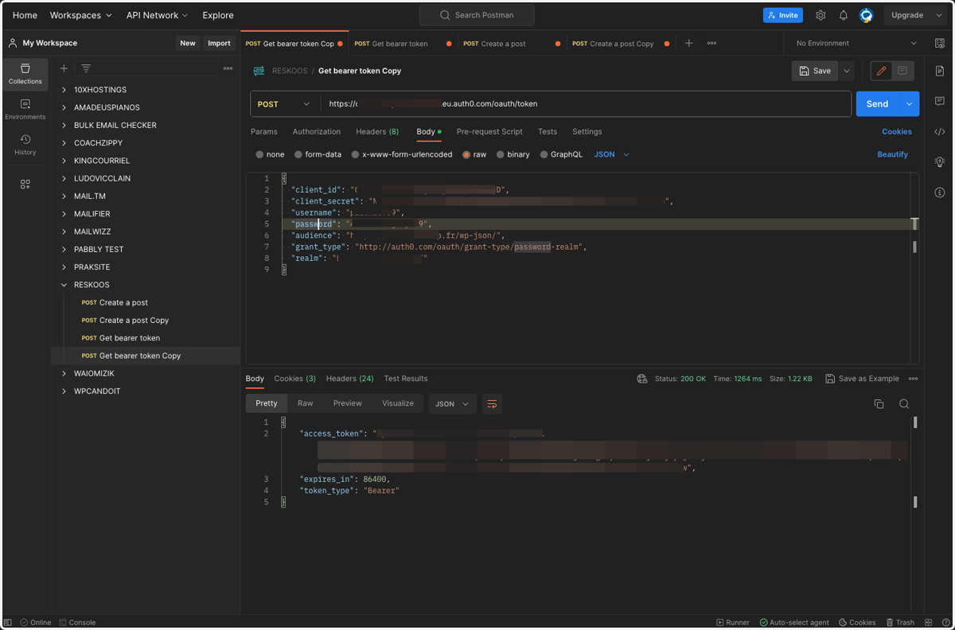The image size is (955, 630).
Task: Open the Cookies link under Send
Action: (897, 132)
